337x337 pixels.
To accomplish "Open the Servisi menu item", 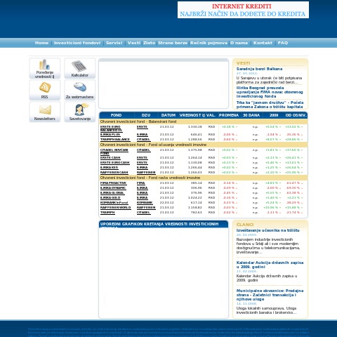I will [x=114, y=43].
